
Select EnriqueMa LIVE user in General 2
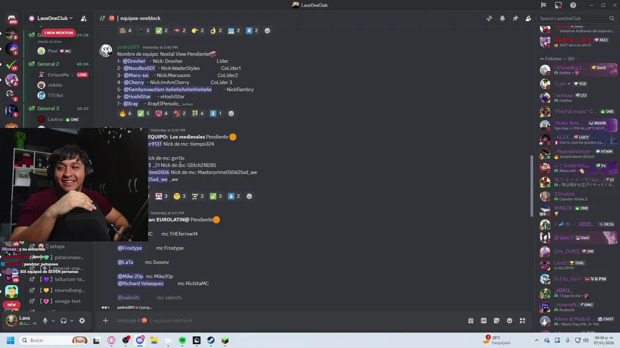(x=63, y=75)
